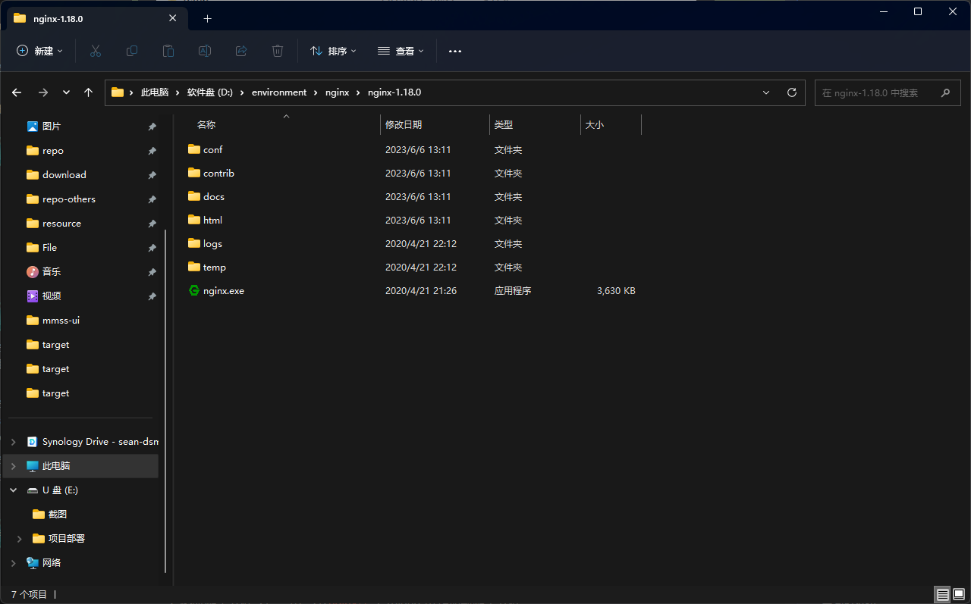971x604 pixels.
Task: Go up one directory level with the up arrow
Action: 88,92
